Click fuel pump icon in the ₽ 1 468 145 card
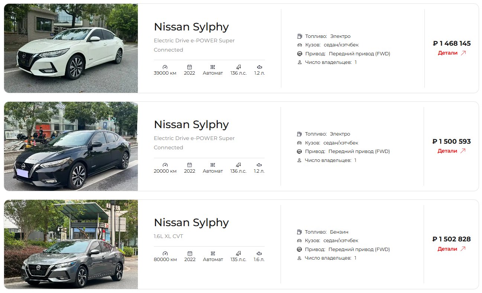 click(x=300, y=36)
